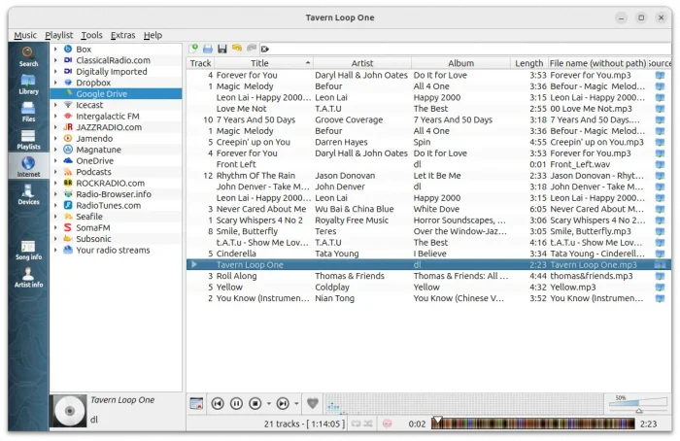
Task: Click the play indicator on Tavern Loop One row
Action: click(x=194, y=264)
